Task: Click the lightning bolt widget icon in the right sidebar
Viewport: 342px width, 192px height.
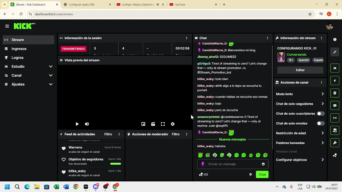Action: 335,81
